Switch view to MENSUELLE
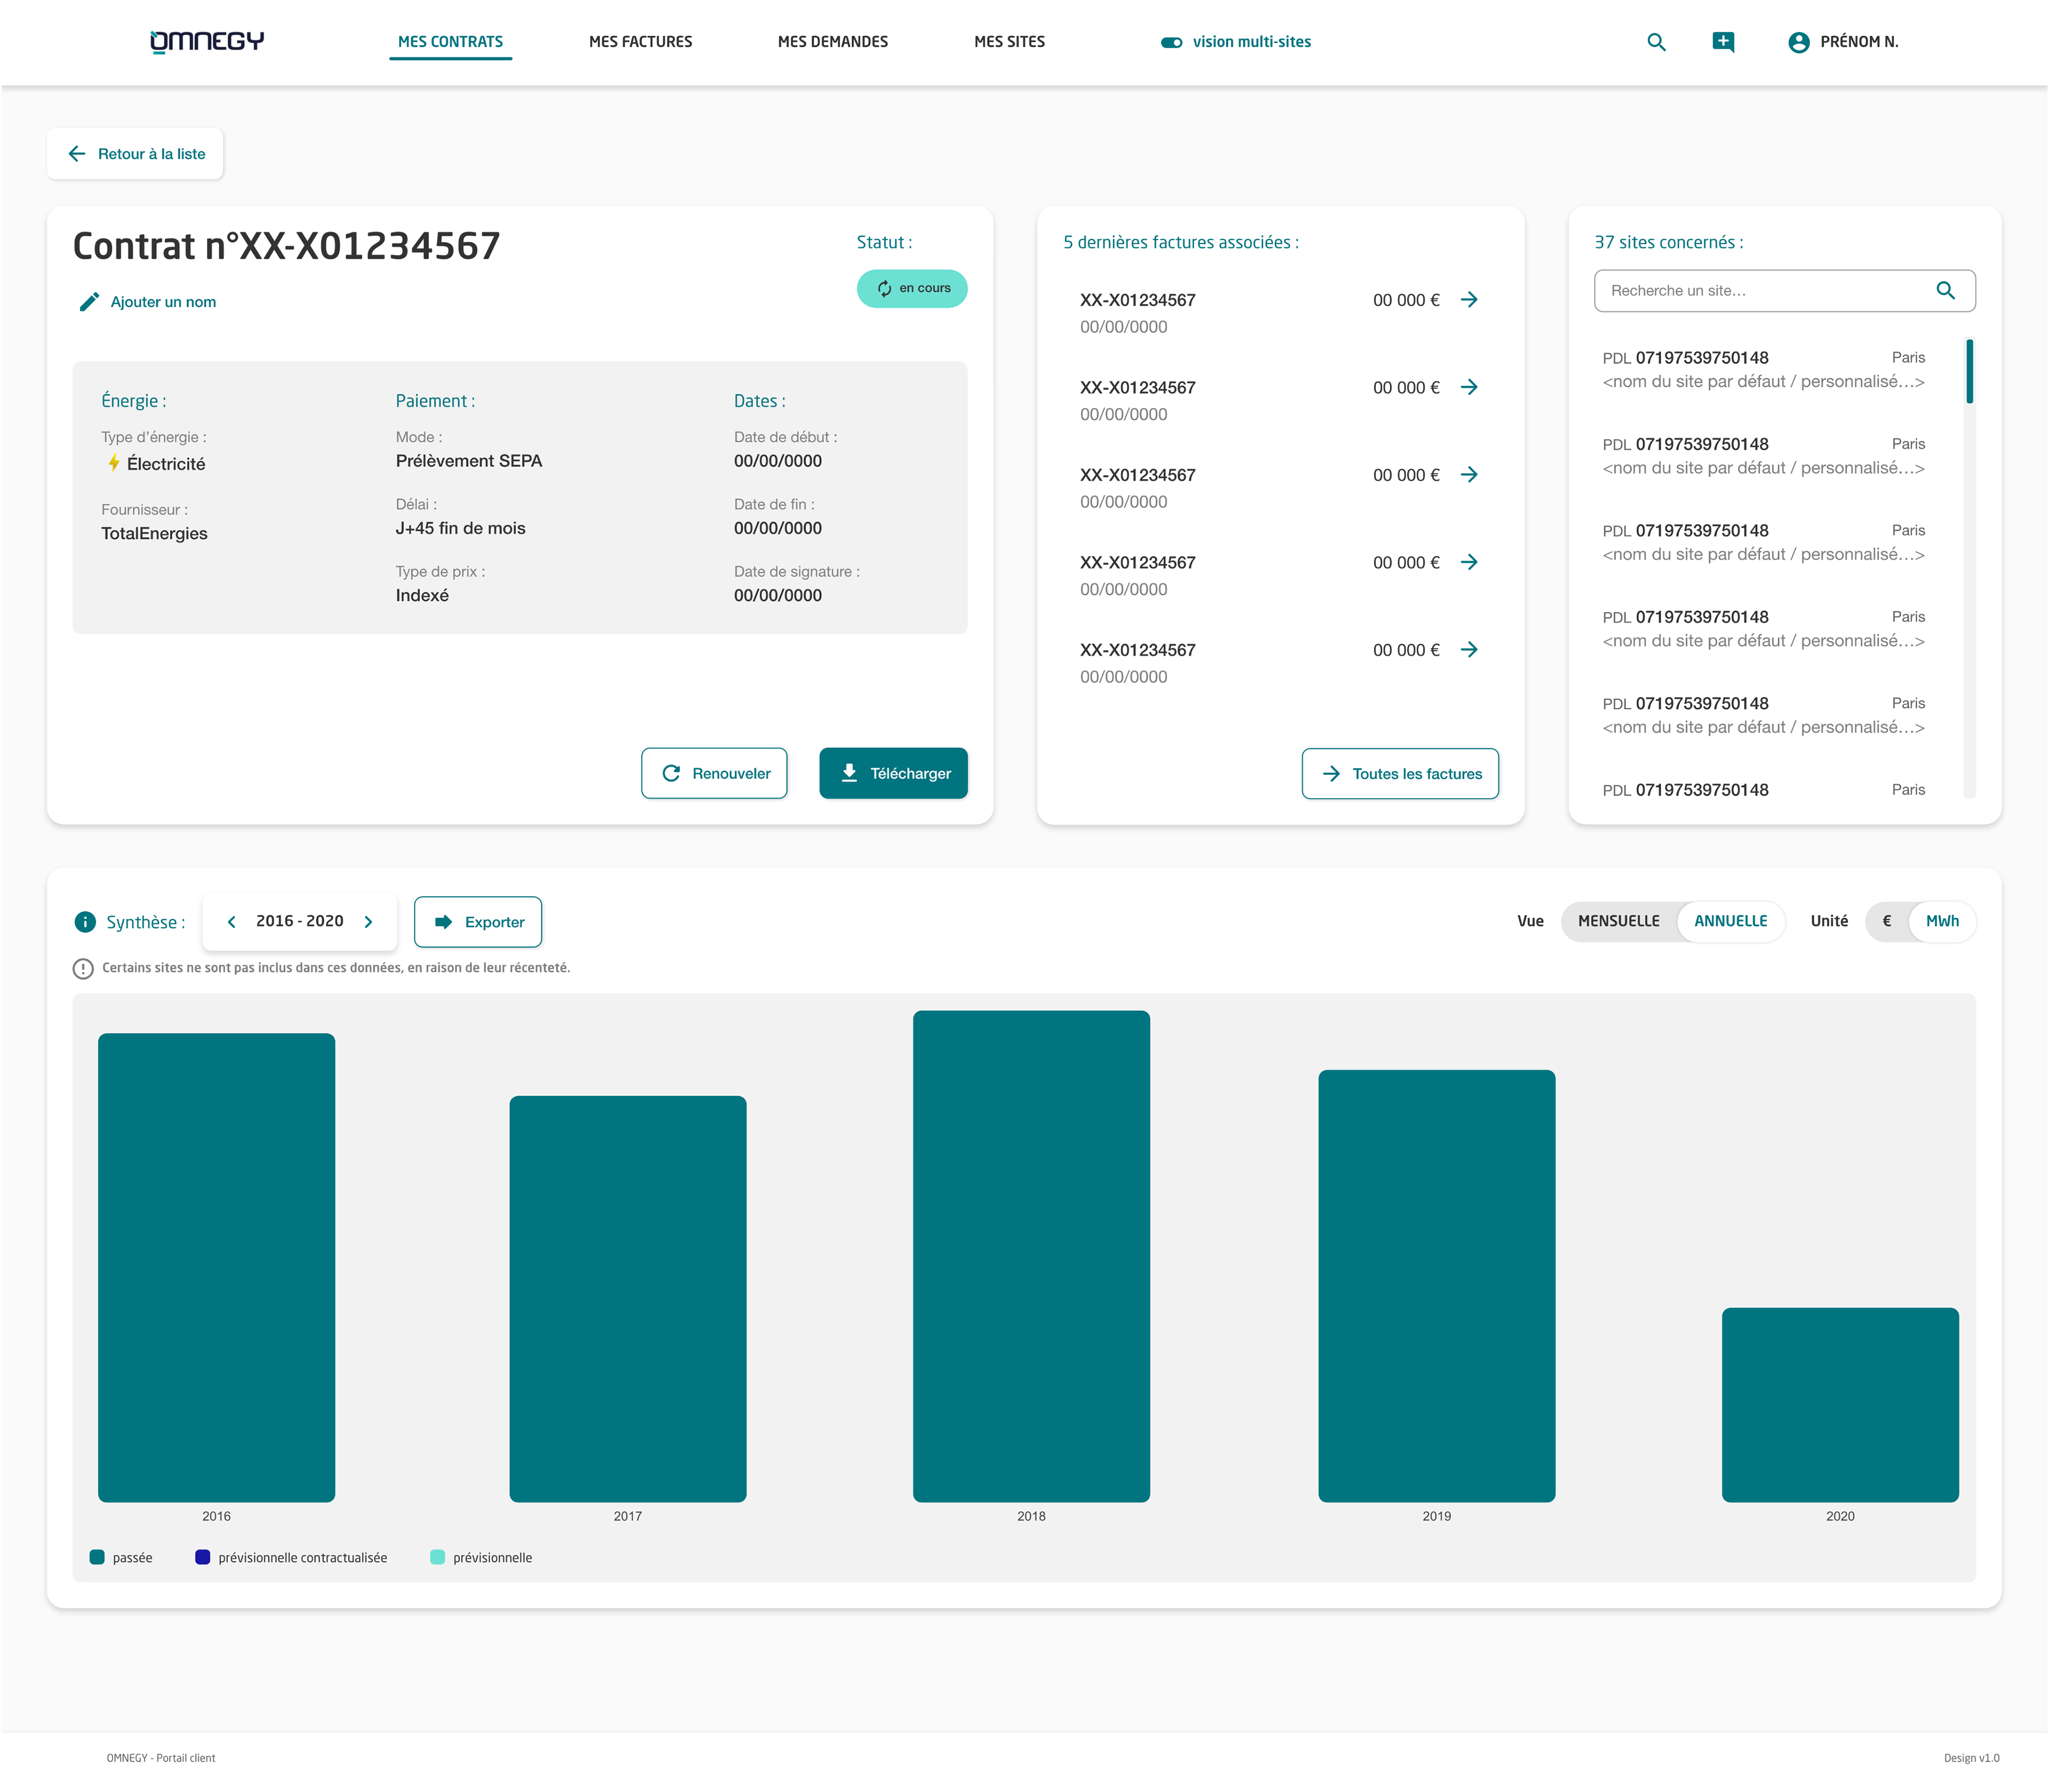Screen dimensions: 2049x1781 click(1618, 920)
